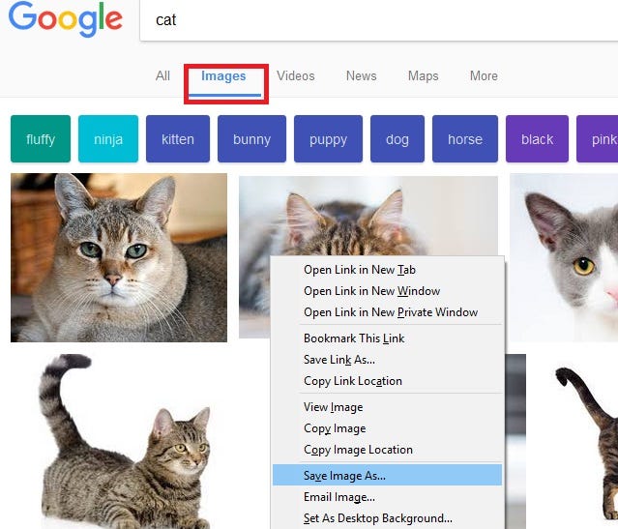Filter by the black color chip
This screenshot has width=618, height=529.
[537, 138]
